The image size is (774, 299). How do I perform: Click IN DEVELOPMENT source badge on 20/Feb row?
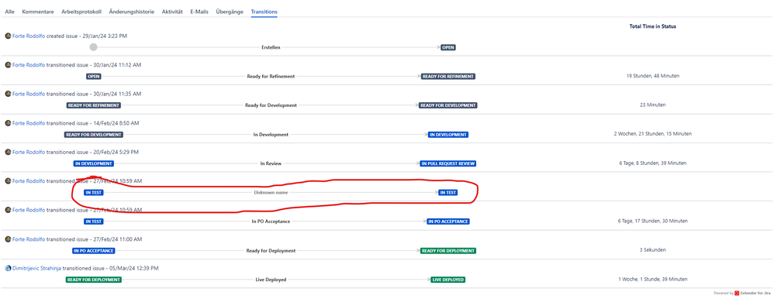point(93,163)
